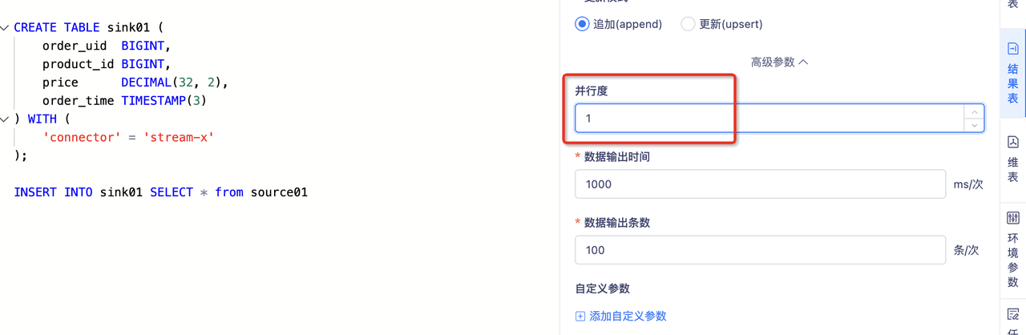Click the plus icon for 添加自定义参数

click(580, 317)
